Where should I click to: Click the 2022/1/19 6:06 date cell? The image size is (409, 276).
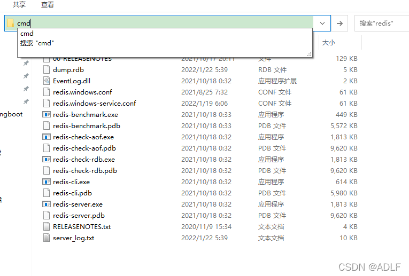[x=204, y=104]
